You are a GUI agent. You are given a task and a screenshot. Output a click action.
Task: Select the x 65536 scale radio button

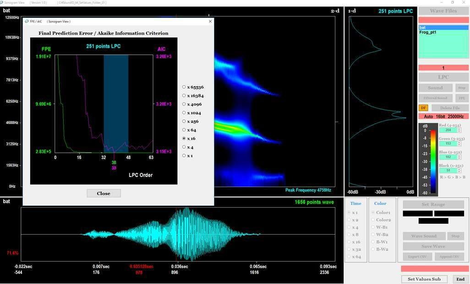(x=184, y=87)
